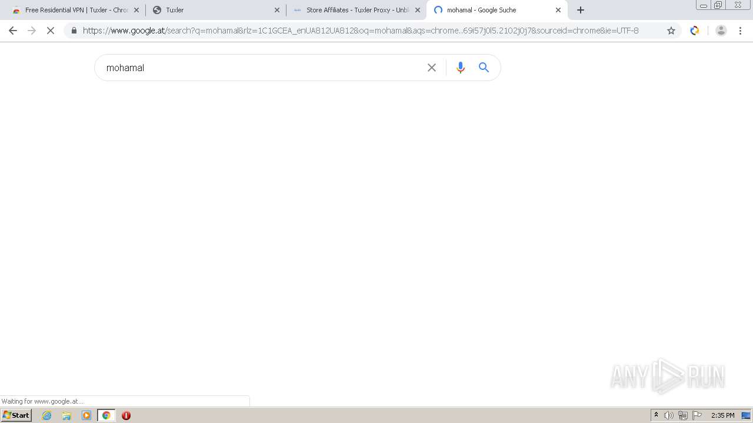Open a new browser tab
Screen dimensions: 753x423
[x=581, y=10]
